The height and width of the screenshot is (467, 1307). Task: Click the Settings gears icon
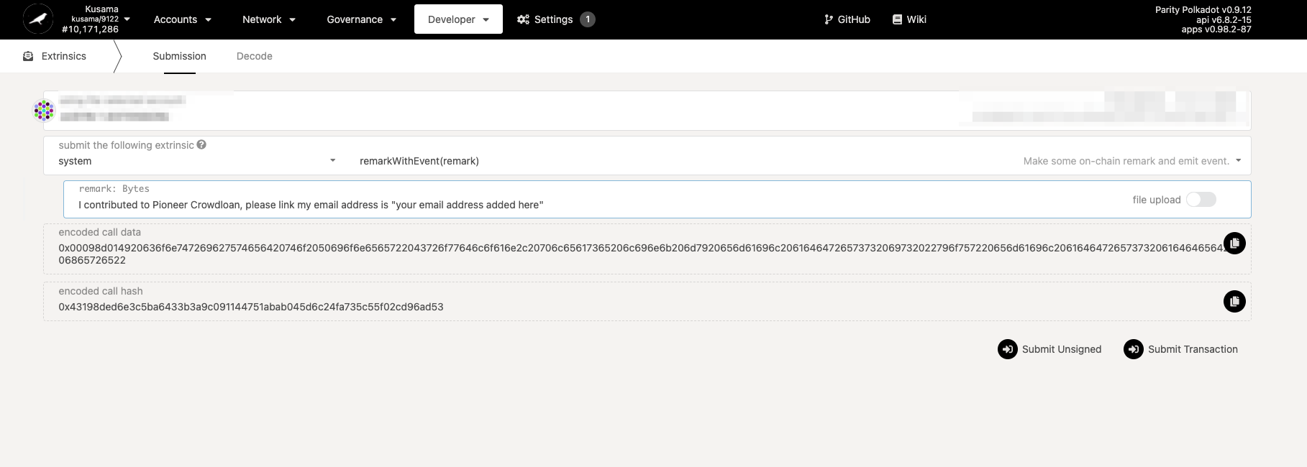click(x=523, y=19)
